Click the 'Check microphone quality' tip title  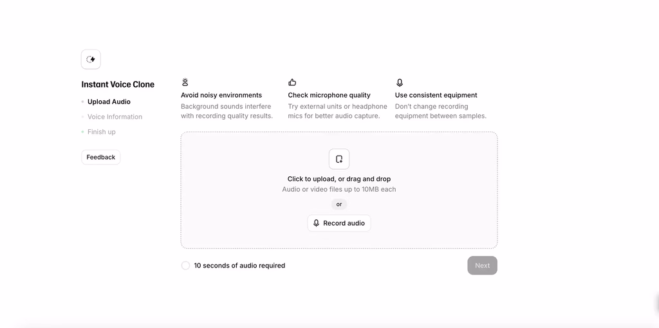click(329, 95)
